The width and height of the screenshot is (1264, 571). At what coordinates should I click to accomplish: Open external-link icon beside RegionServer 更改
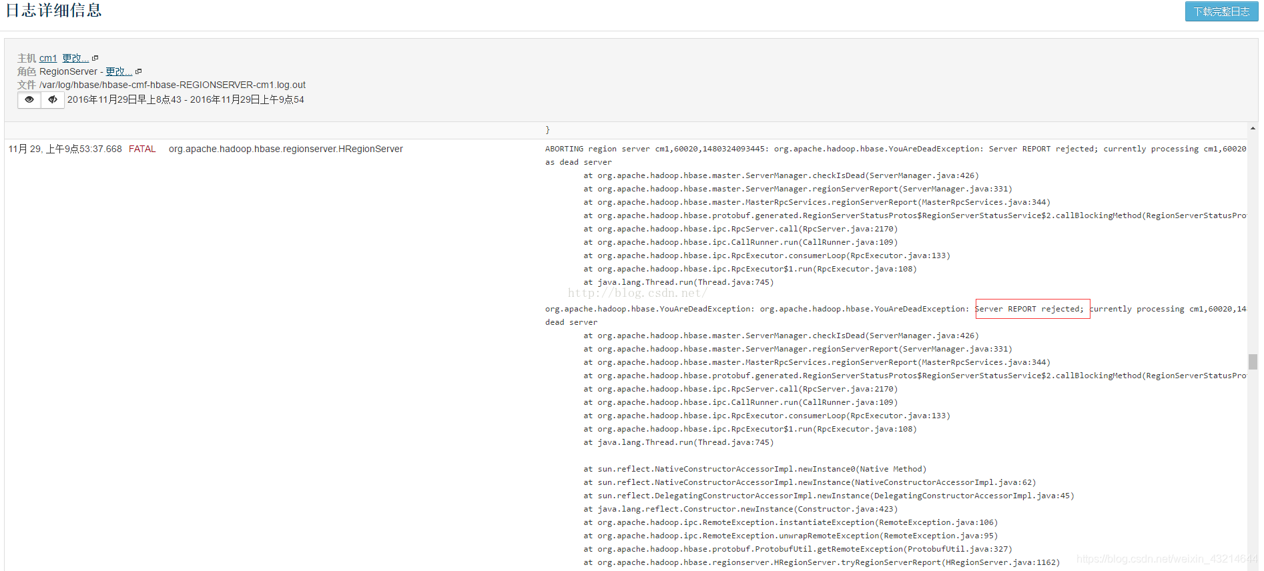pos(139,71)
